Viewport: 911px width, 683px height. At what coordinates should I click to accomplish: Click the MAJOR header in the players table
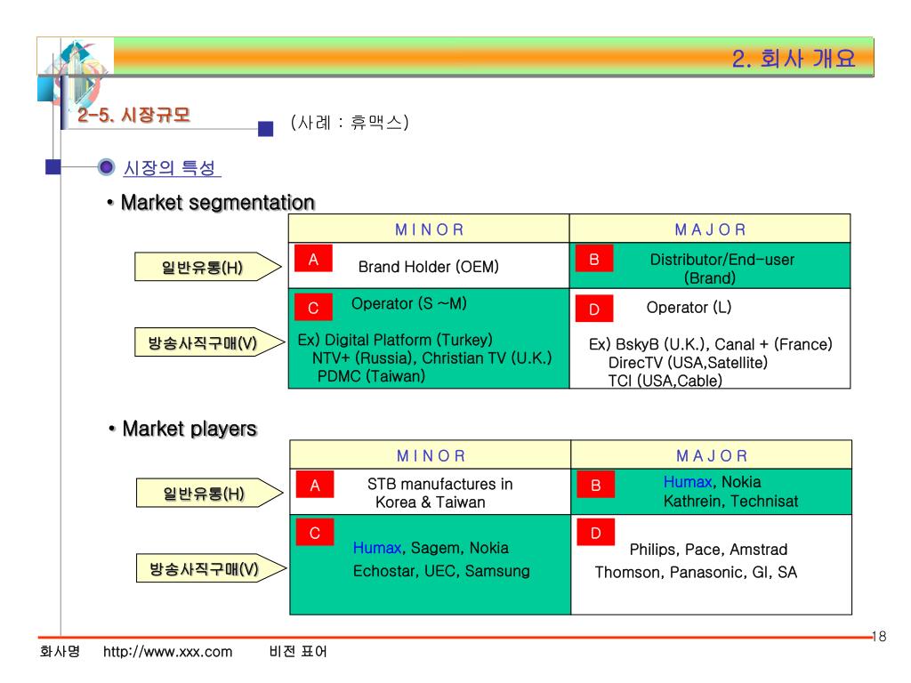click(x=712, y=456)
